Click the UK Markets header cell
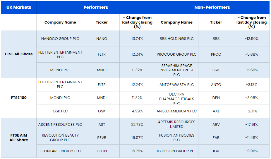The height and width of the screenshot is (159, 271). click(x=19, y=7)
